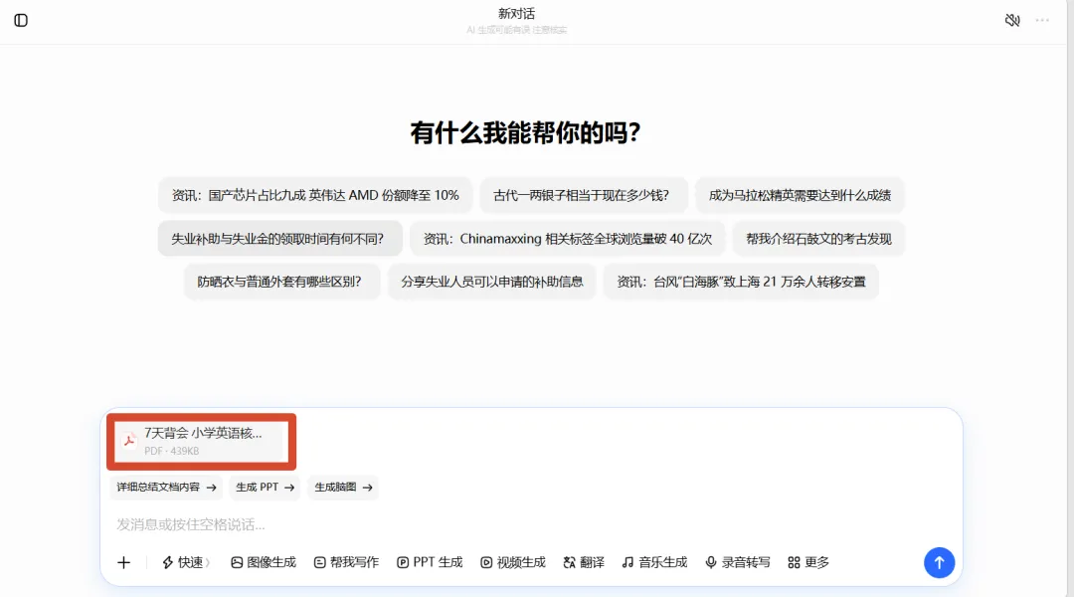Image resolution: width=1074 pixels, height=597 pixels.
Task: Open the 快速 mode selector
Action: pos(186,563)
